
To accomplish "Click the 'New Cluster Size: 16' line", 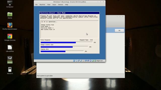I will (x=48, y=29).
